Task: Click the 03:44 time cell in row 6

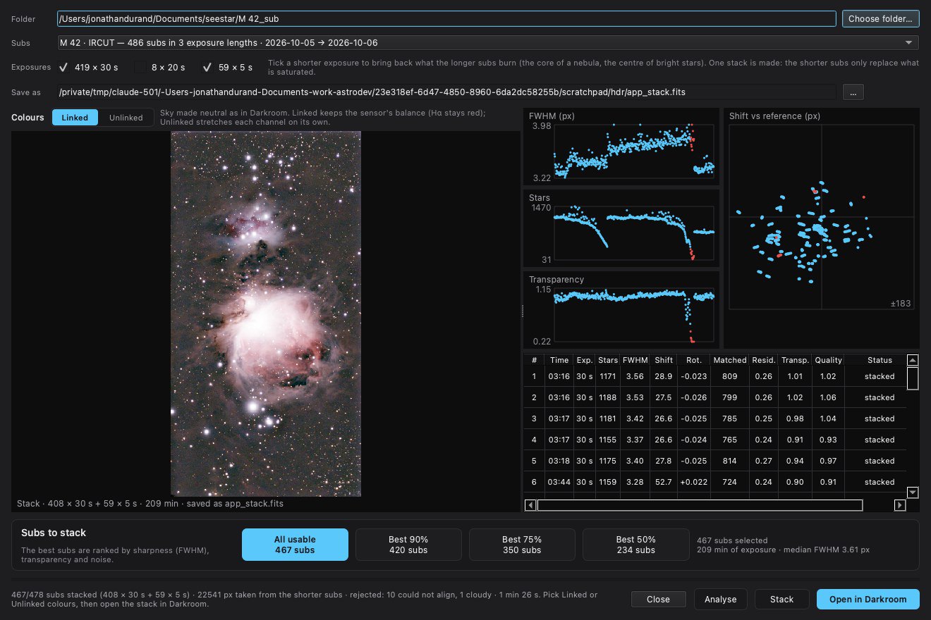Action: (559, 482)
